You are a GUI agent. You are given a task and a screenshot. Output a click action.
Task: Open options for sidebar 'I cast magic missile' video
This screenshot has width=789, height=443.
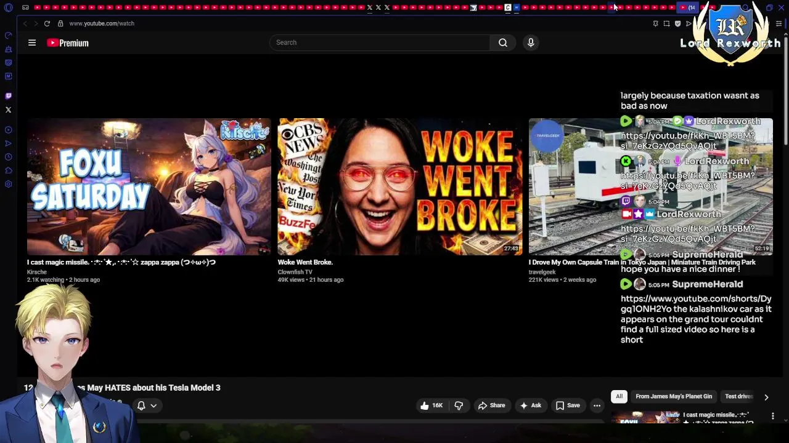(x=772, y=417)
